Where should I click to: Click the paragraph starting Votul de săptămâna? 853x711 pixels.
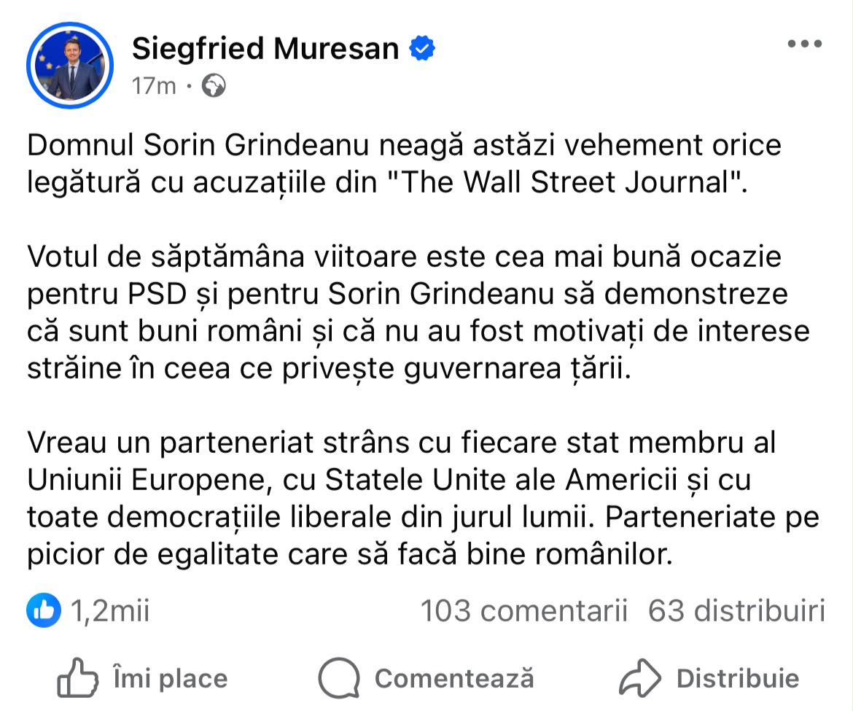(x=418, y=312)
